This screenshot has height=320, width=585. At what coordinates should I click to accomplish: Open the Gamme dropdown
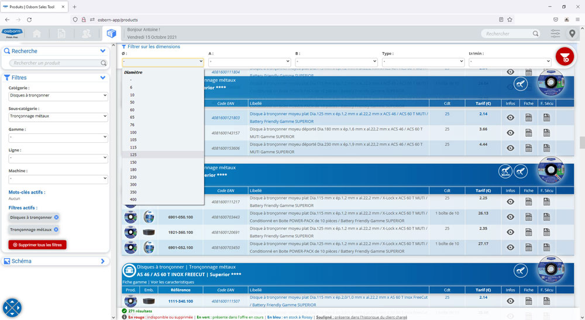tap(58, 137)
